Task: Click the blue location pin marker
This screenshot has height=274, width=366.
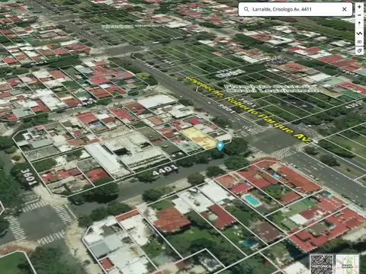Action: coord(220,146)
